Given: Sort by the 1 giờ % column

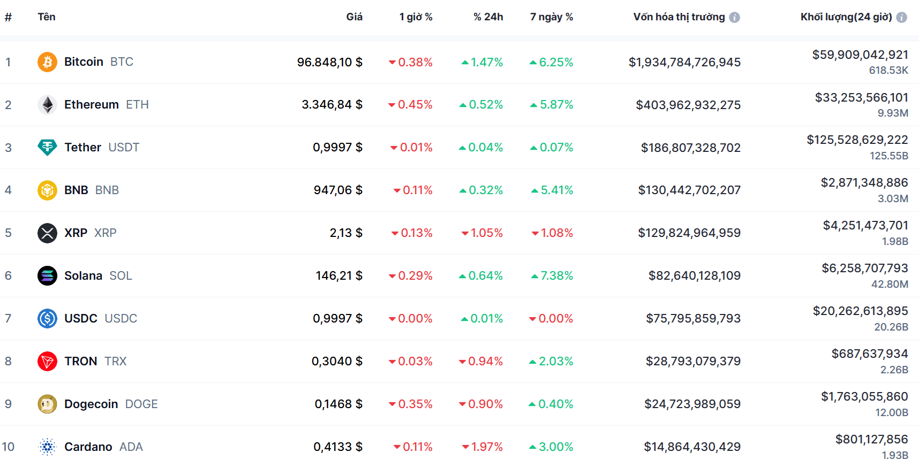Looking at the screenshot, I should click(416, 17).
